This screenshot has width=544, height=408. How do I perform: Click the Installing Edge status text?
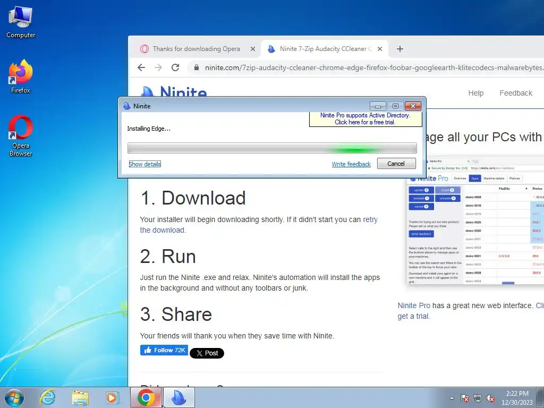click(149, 129)
